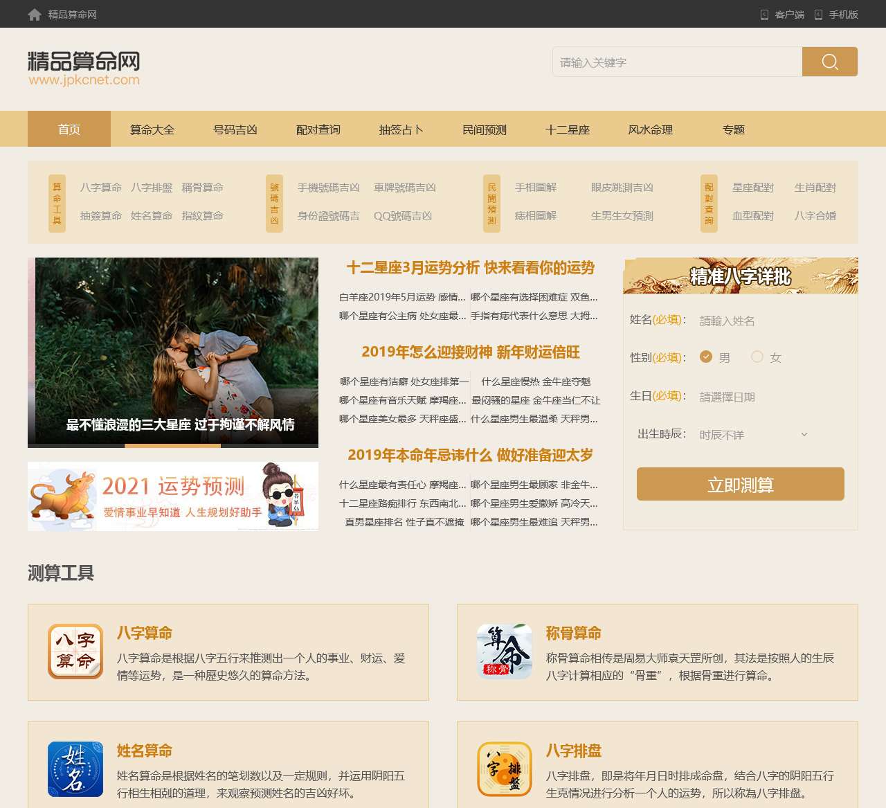
Task: Open the 身份證號碼吉 link
Action: pyautogui.click(x=329, y=216)
